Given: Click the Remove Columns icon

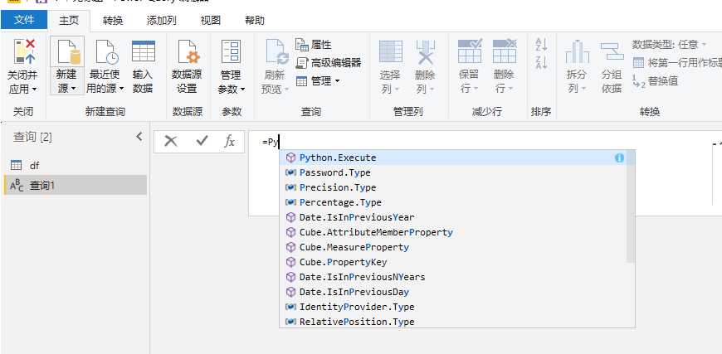Looking at the screenshot, I should (425, 52).
